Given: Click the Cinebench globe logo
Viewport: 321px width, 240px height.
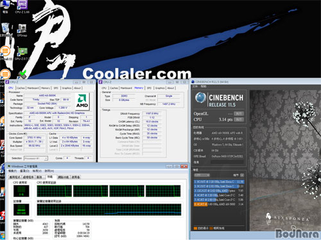Looking at the screenshot, I should point(200,98).
